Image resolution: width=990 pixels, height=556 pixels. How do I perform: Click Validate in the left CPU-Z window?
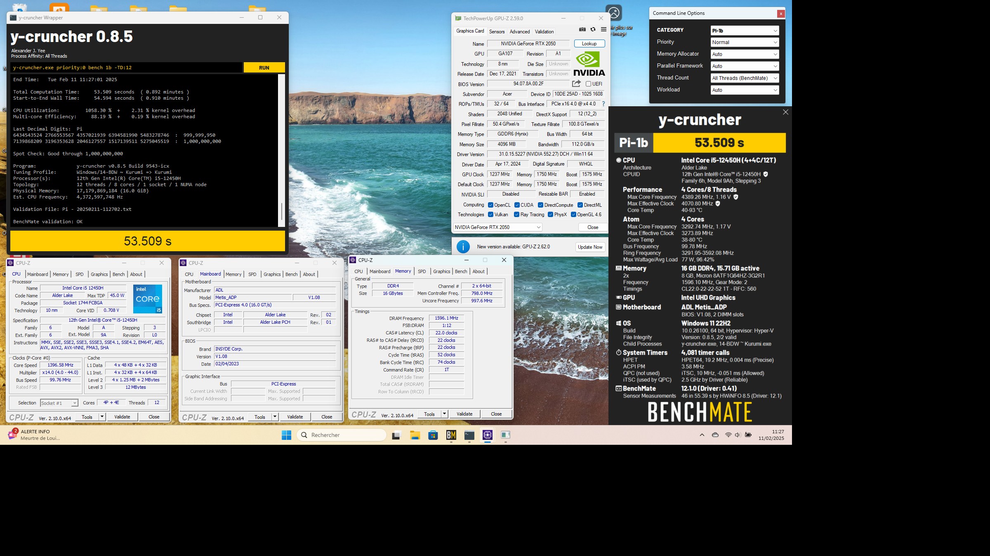point(122,417)
